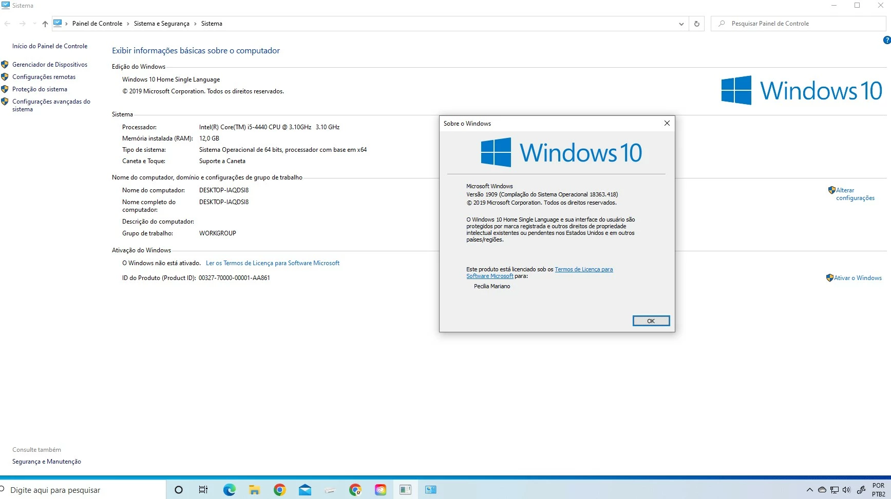Go to Início do Painel de Controle
Viewport: 891px width, 499px height.
50,46
